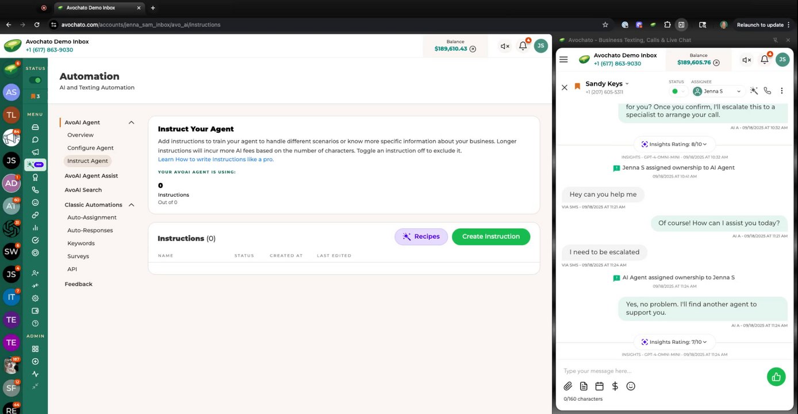Image resolution: width=798 pixels, height=414 pixels.
Task: Click Relaunch to update in Chrome
Action: point(760,25)
